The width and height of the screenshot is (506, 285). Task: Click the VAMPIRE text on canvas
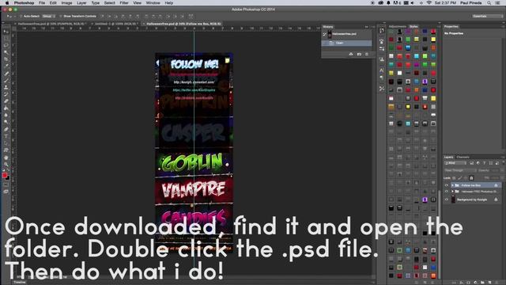(x=193, y=190)
